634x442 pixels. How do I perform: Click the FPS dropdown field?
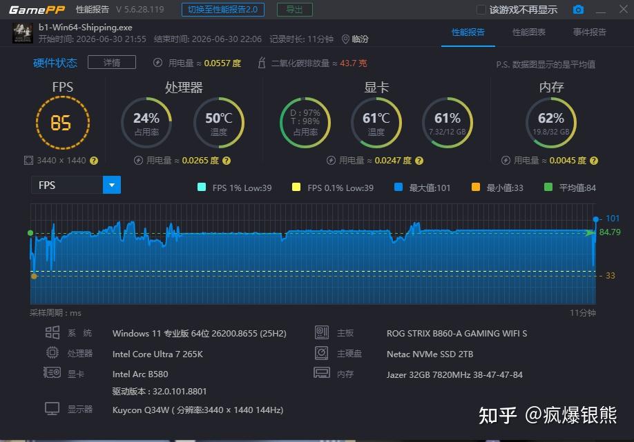(x=76, y=185)
